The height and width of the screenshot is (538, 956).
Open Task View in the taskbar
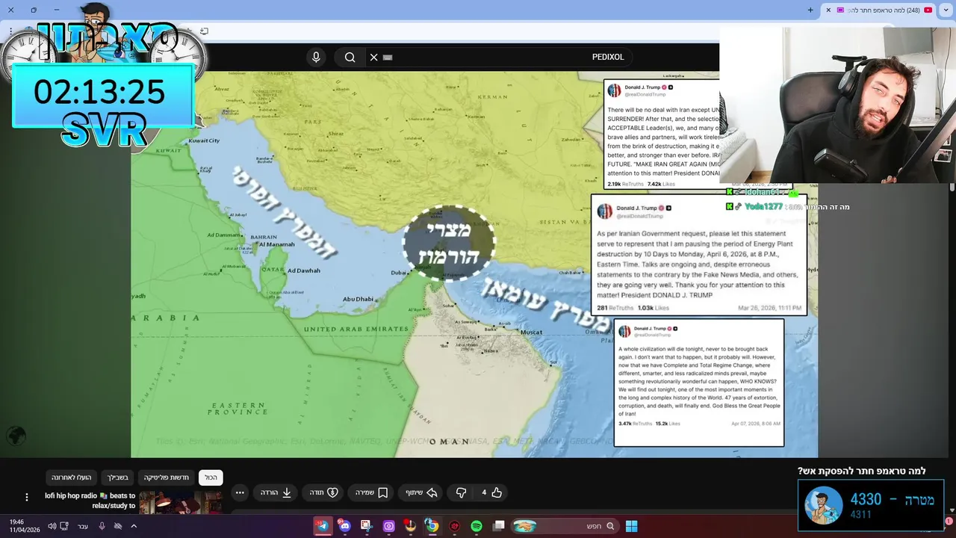coord(499,526)
